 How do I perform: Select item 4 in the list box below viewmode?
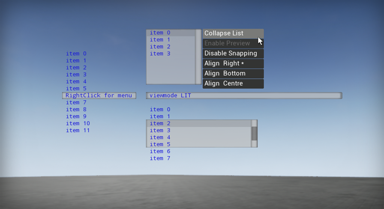coord(160,137)
